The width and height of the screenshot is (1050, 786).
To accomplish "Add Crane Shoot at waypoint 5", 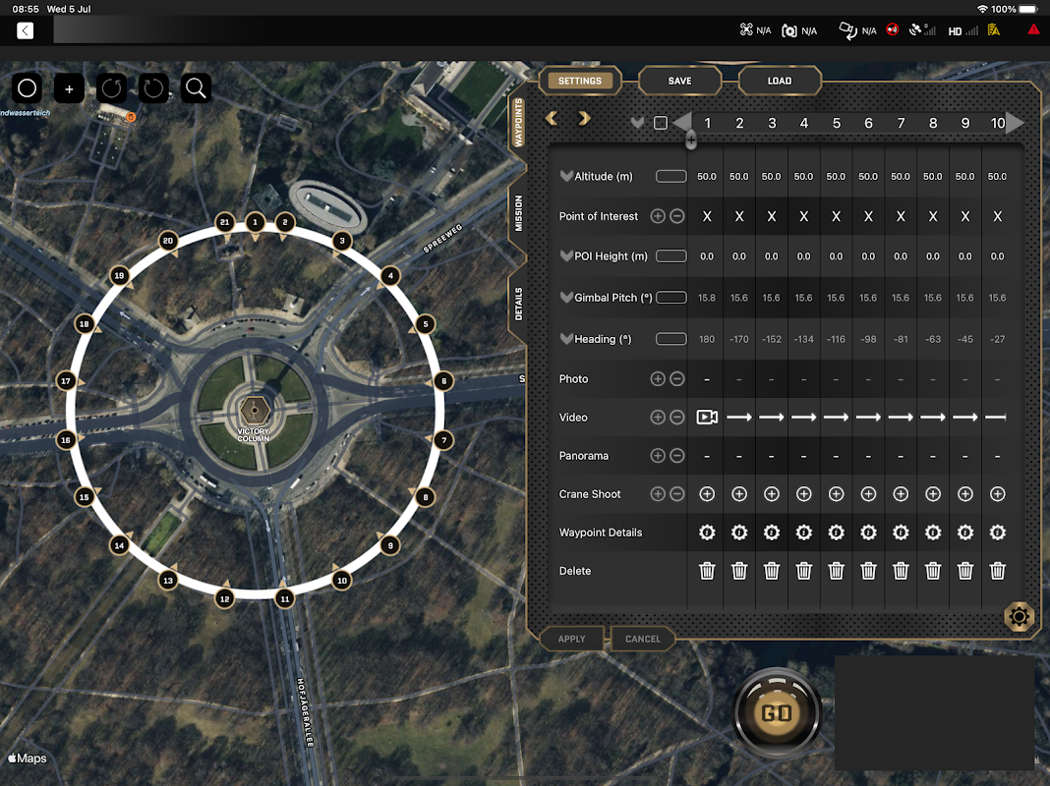I will click(x=836, y=494).
